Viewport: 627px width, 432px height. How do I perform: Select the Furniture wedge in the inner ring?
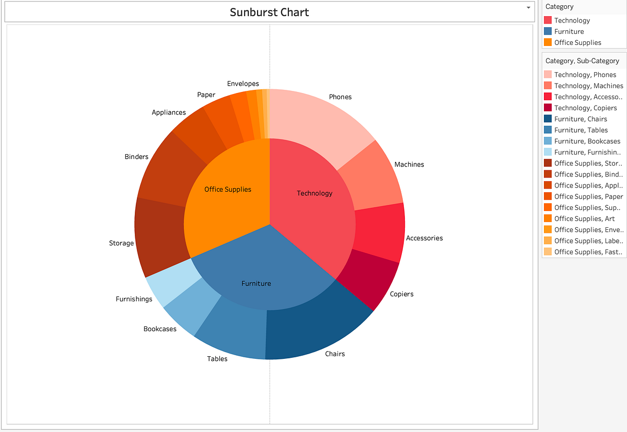tap(256, 283)
